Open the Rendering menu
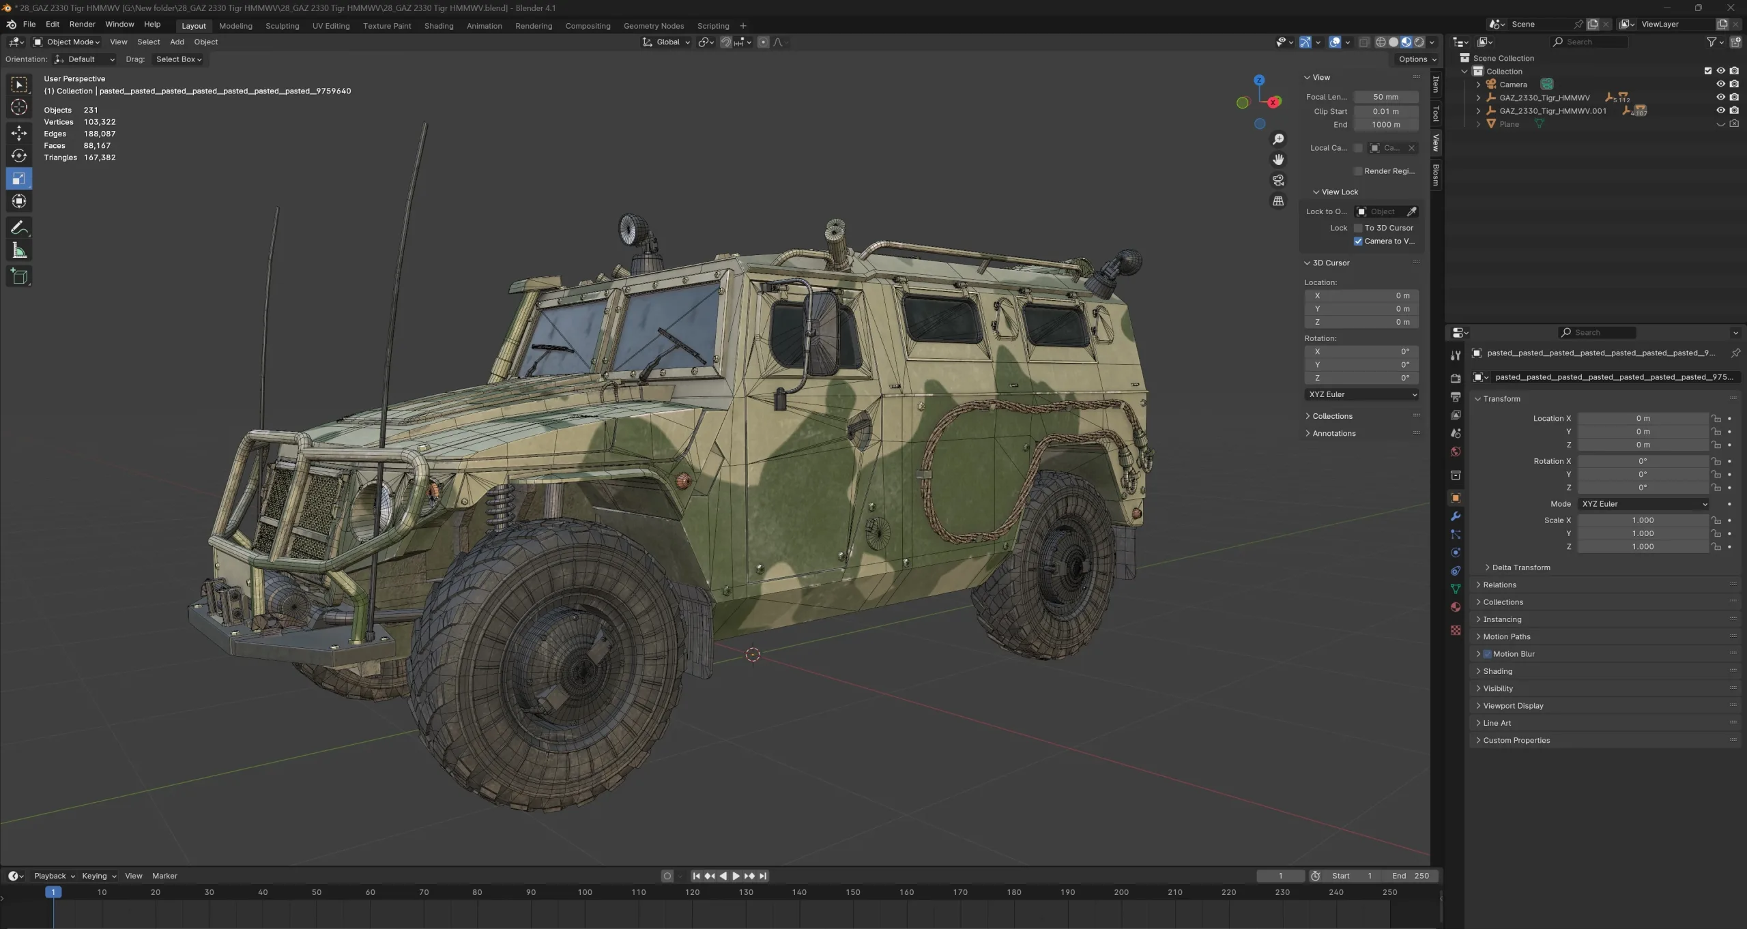This screenshot has height=929, width=1747. pos(534,25)
